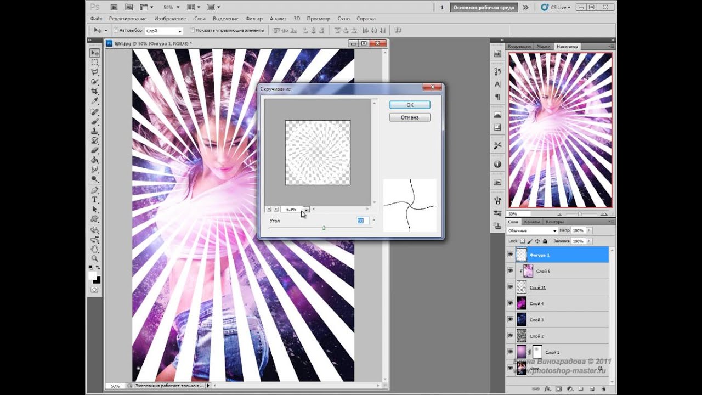This screenshot has width=702, height=395.
Task: Open the Изображение menu
Action: pyautogui.click(x=169, y=19)
